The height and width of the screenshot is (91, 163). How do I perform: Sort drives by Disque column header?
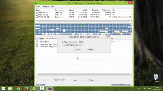(38, 10)
